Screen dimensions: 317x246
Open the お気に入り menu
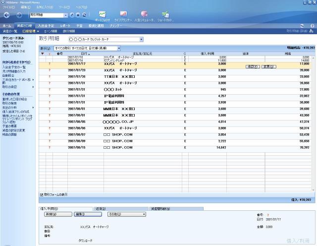[45, 7]
